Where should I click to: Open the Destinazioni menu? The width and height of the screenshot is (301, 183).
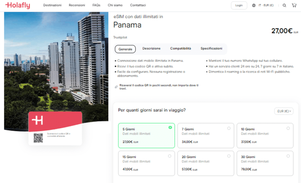[x=52, y=5]
